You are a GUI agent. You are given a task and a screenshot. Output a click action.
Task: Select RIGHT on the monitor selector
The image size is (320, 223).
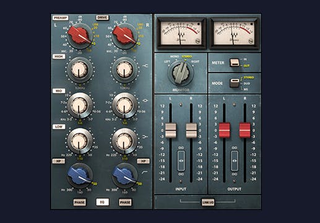click(195, 61)
